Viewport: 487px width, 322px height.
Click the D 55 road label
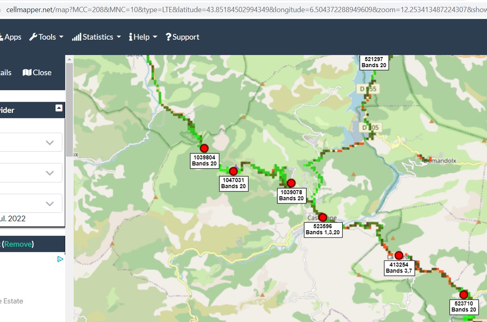(369, 89)
